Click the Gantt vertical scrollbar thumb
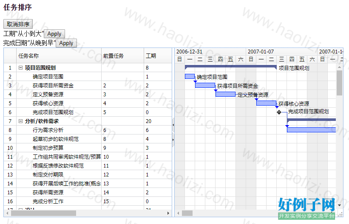This screenshot has height=224, width=349. 339,83
